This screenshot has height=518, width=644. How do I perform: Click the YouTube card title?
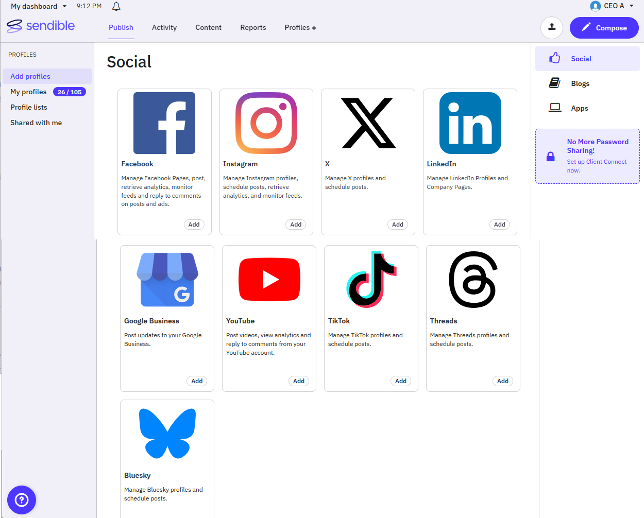point(240,321)
